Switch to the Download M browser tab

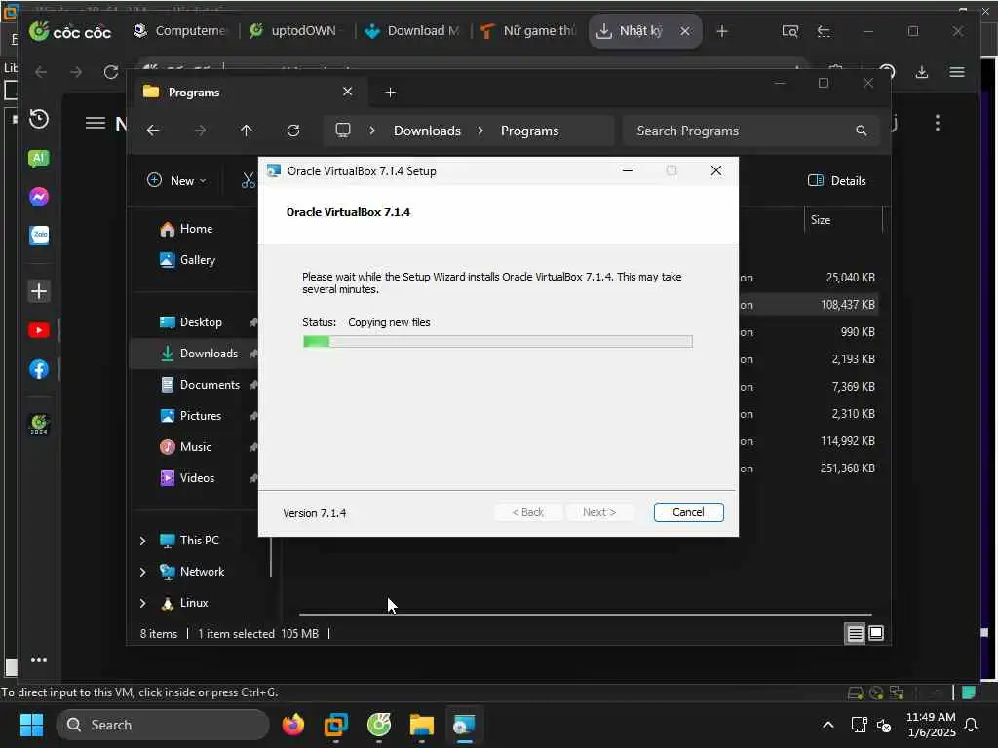(412, 30)
